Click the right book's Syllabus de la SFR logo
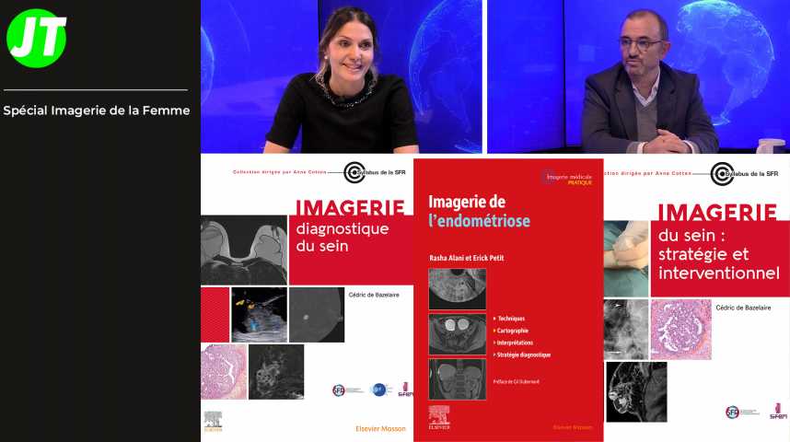This screenshot has height=442, width=790. (x=744, y=174)
